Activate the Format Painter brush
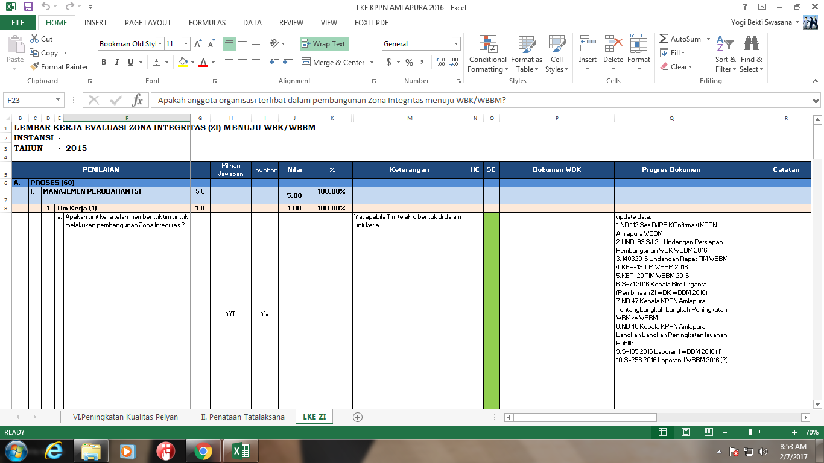The width and height of the screenshot is (824, 463). 59,67
